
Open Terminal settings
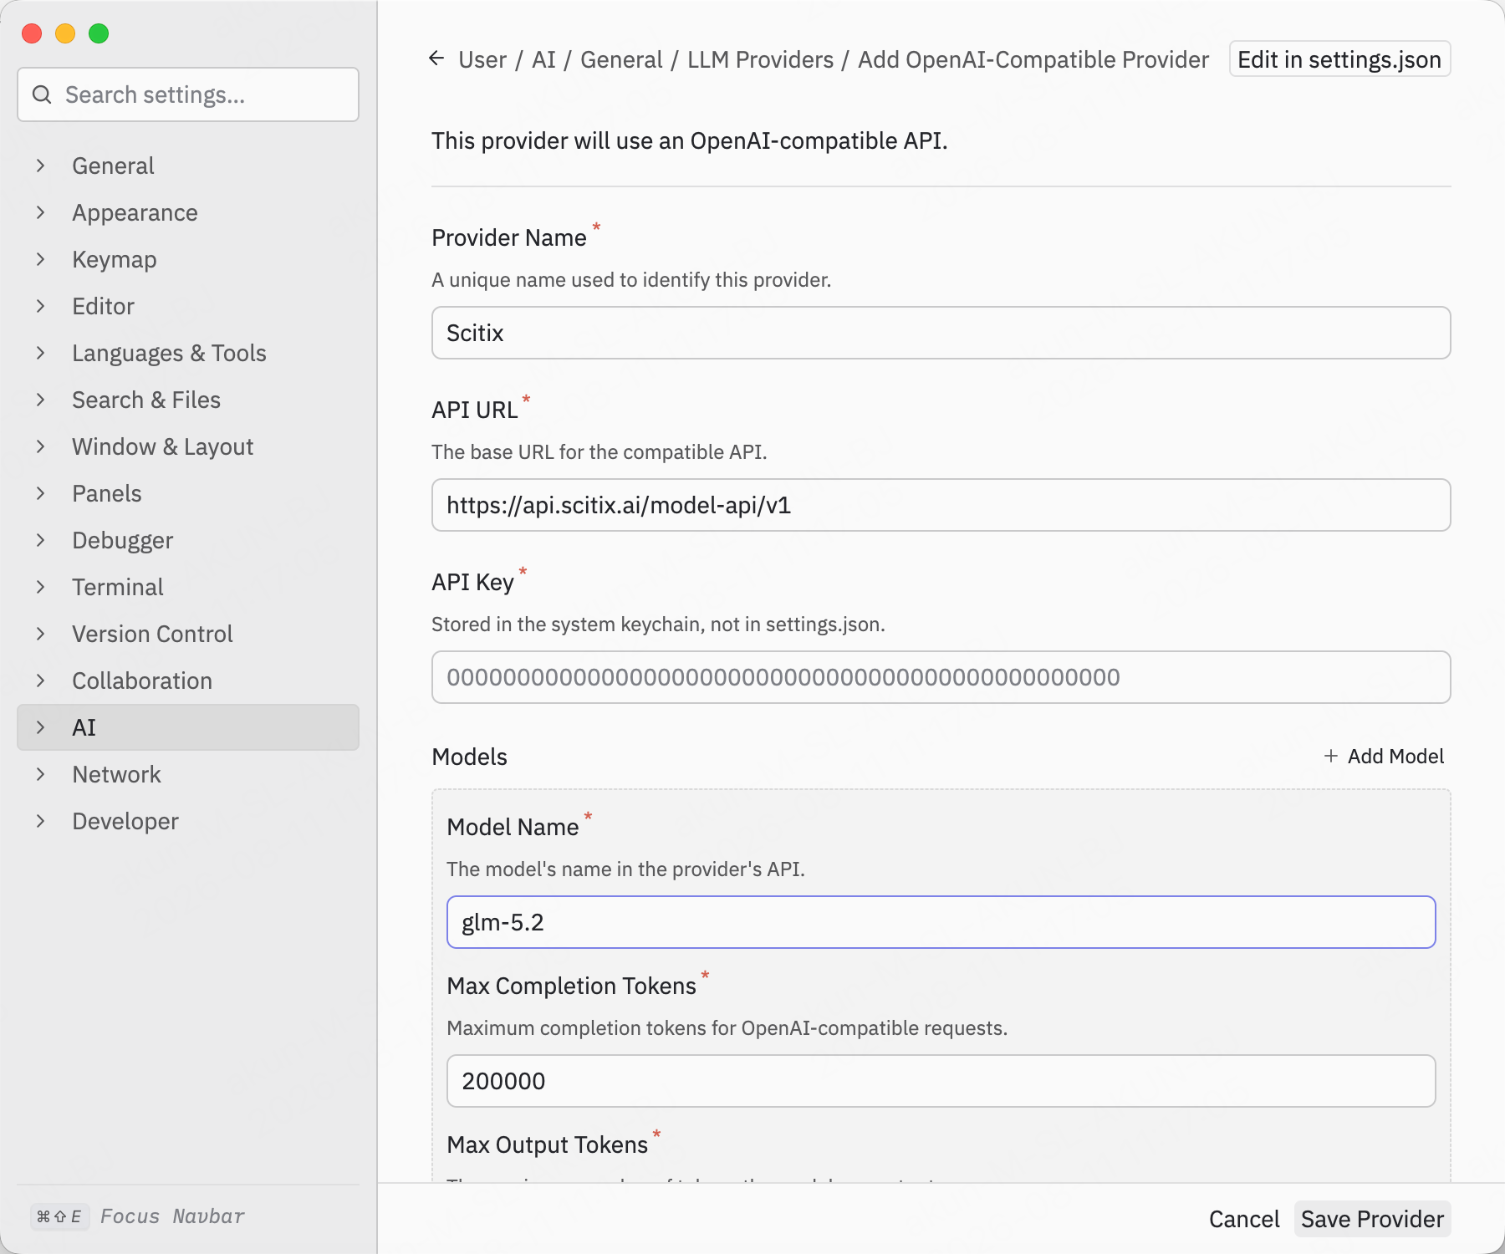pos(188,587)
